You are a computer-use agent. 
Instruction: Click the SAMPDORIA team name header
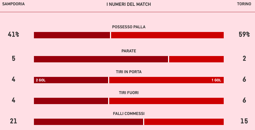(x=13, y=4)
